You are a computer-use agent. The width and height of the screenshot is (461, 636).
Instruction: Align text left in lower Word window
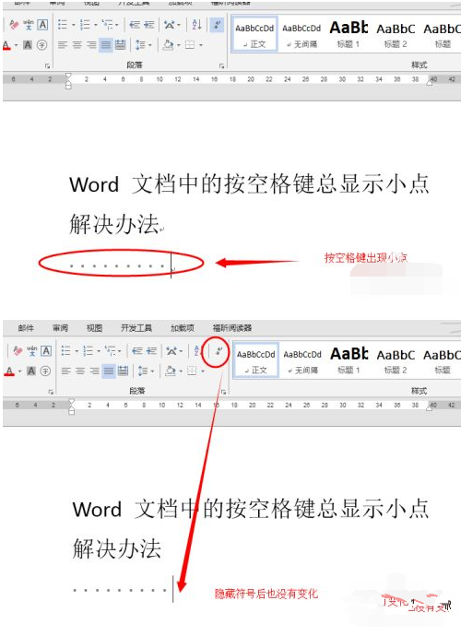pos(65,371)
